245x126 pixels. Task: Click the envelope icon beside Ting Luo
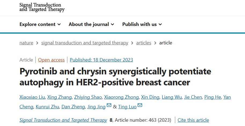[140, 105]
